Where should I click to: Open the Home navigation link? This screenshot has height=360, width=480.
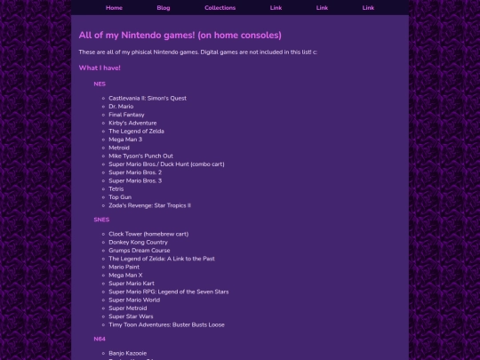point(114,8)
